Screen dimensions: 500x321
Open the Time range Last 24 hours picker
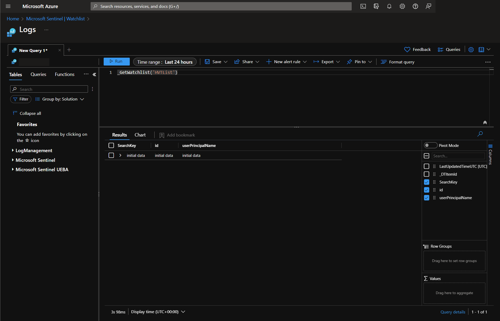pos(165,62)
